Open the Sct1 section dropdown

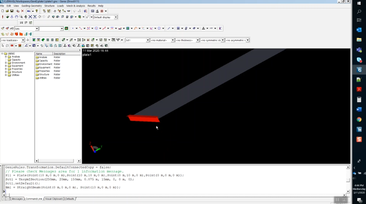pos(147,40)
